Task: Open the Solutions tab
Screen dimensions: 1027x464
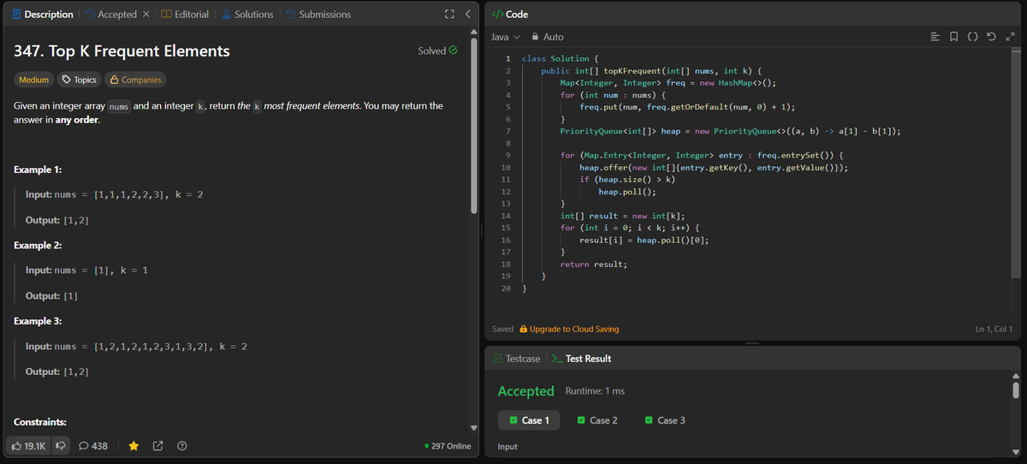Action: coord(247,15)
